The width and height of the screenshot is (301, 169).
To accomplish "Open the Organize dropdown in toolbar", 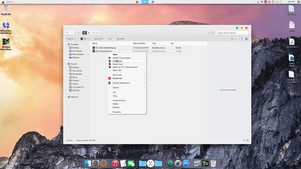I will (x=71, y=39).
